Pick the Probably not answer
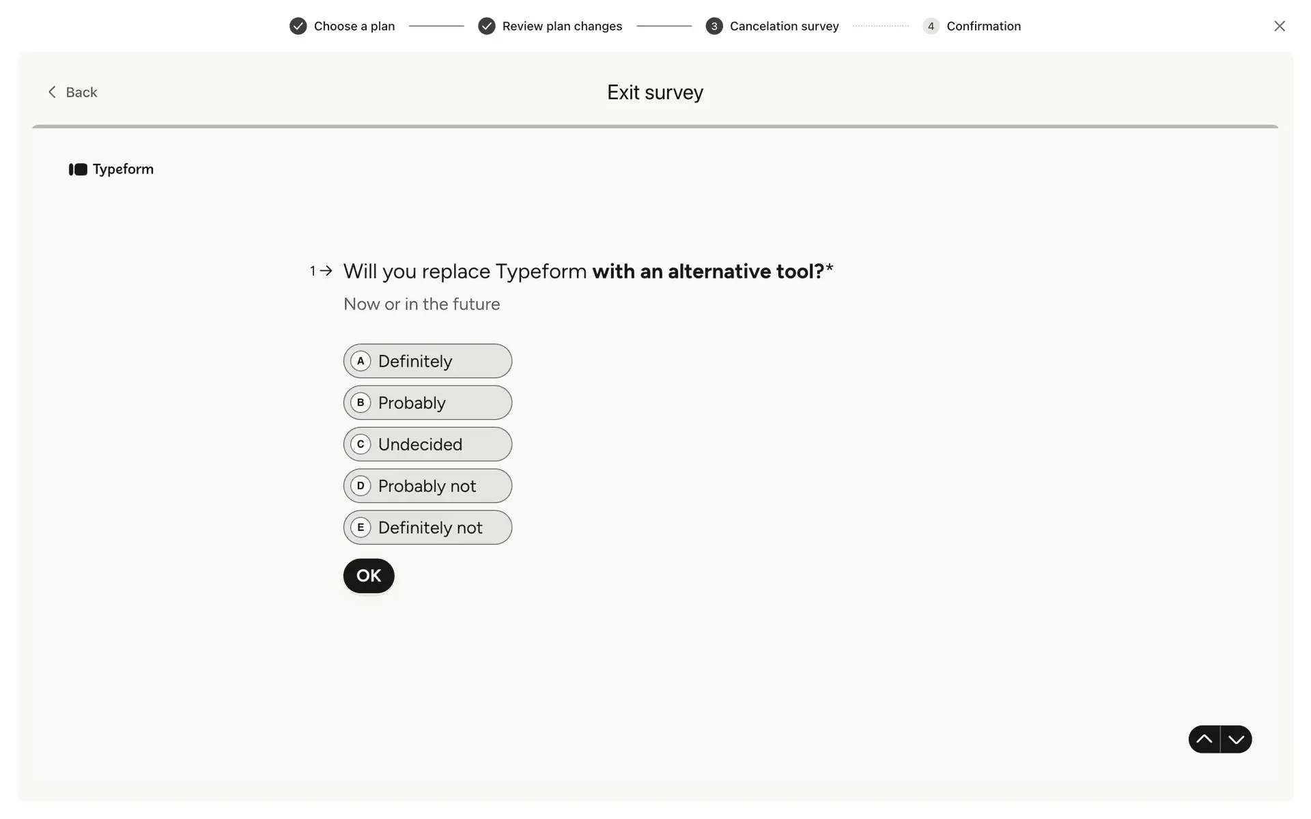 (x=427, y=486)
